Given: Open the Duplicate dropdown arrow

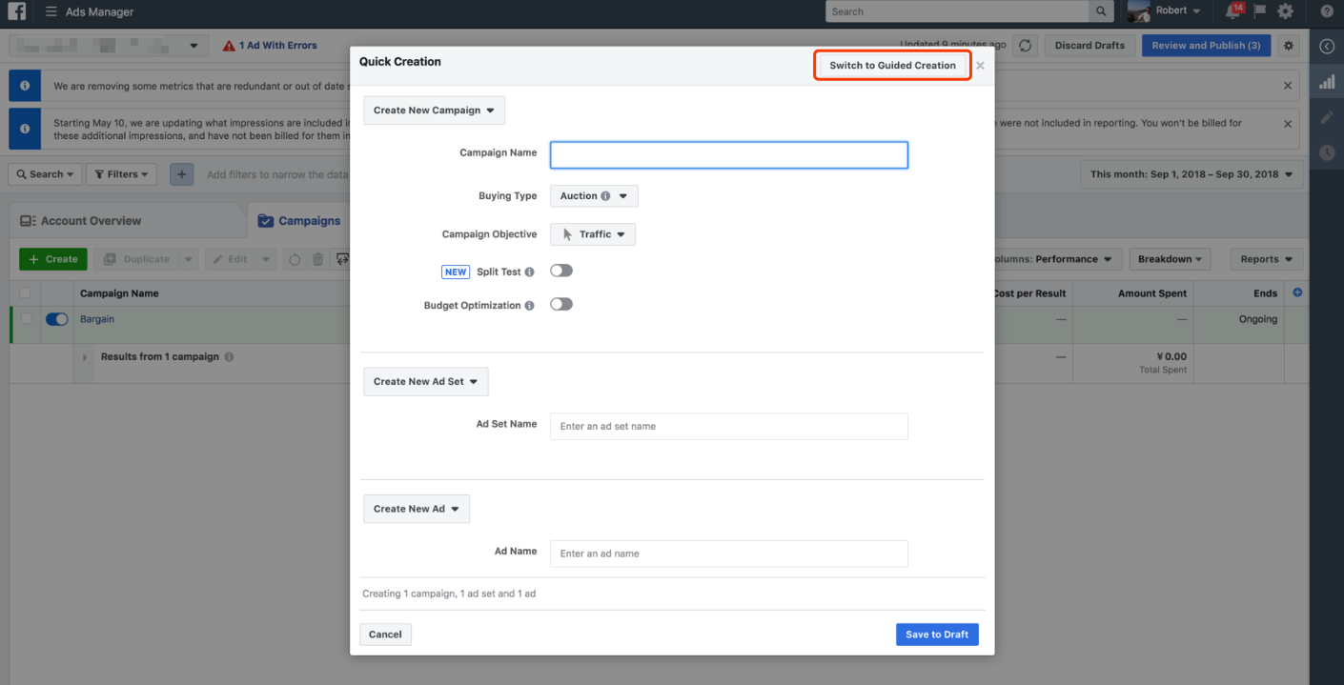Looking at the screenshot, I should tap(188, 259).
